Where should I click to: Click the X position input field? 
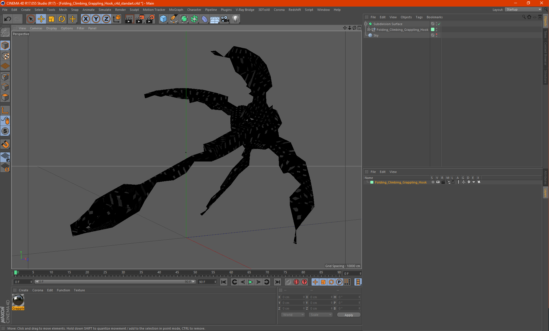pyautogui.click(x=293, y=297)
